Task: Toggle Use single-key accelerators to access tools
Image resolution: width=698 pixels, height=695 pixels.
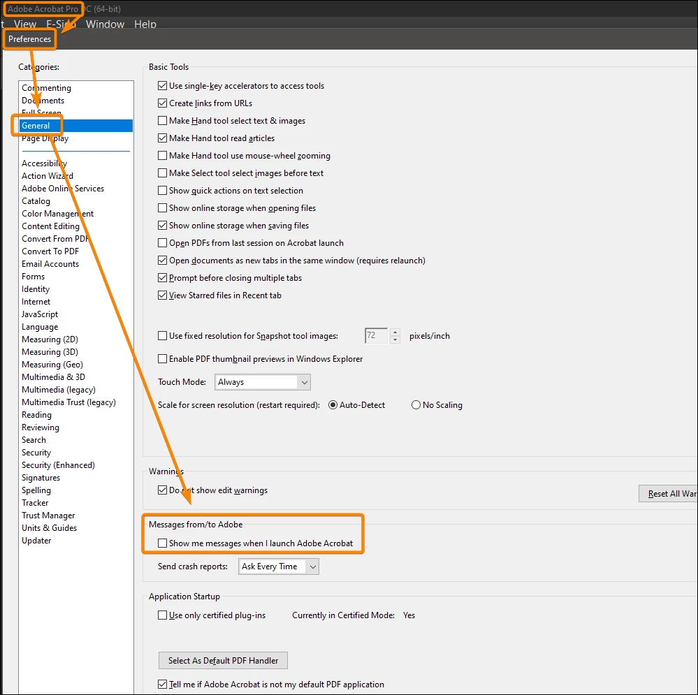Action: 163,85
